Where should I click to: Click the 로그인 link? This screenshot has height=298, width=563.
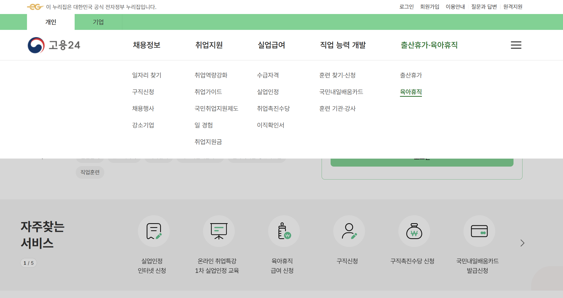click(406, 7)
